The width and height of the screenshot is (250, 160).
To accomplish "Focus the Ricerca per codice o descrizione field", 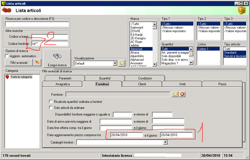I will tap(37, 24).
